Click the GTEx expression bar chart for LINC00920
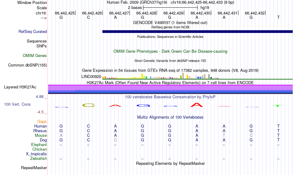293x175 pixels. (x=160, y=76)
